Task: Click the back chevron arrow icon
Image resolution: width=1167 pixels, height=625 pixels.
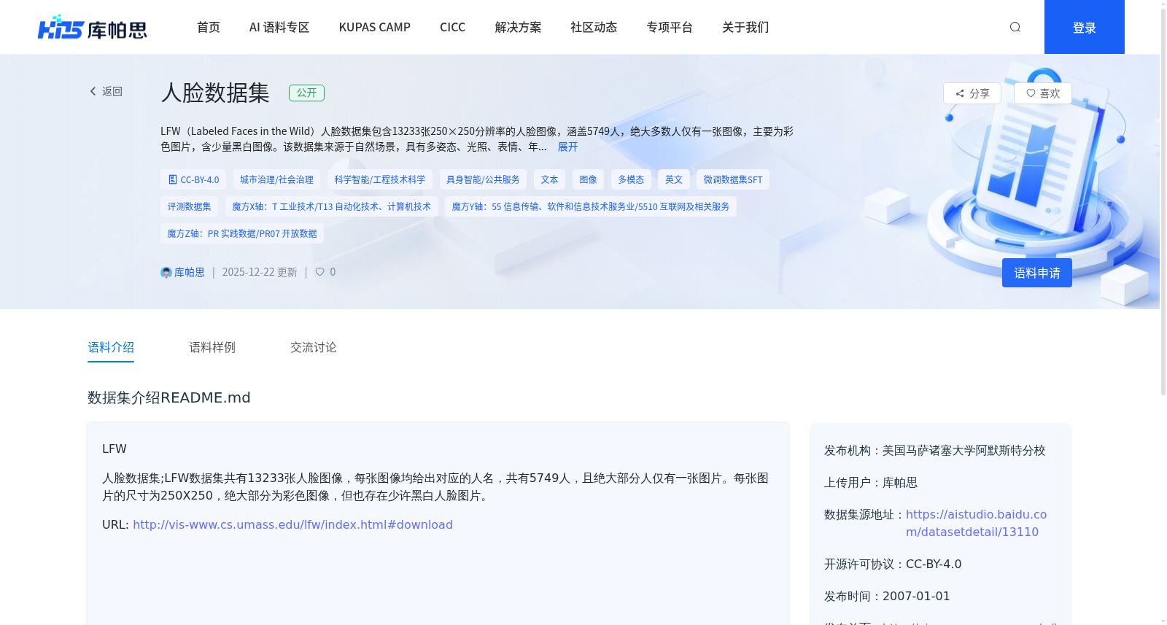Action: (x=93, y=91)
